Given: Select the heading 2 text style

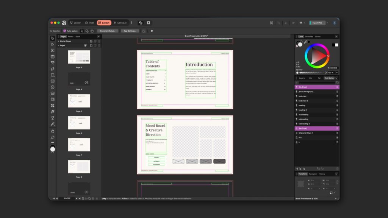Looking at the screenshot, I should tap(317, 110).
